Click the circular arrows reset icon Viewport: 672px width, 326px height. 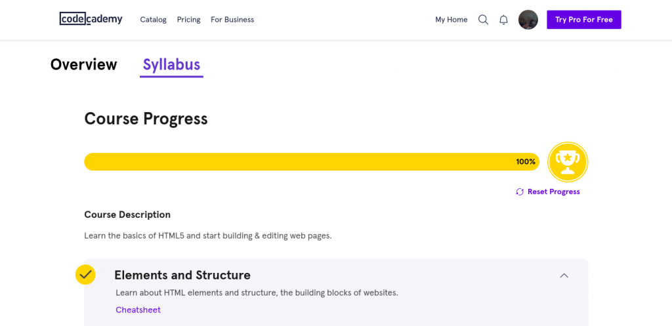pyautogui.click(x=520, y=192)
